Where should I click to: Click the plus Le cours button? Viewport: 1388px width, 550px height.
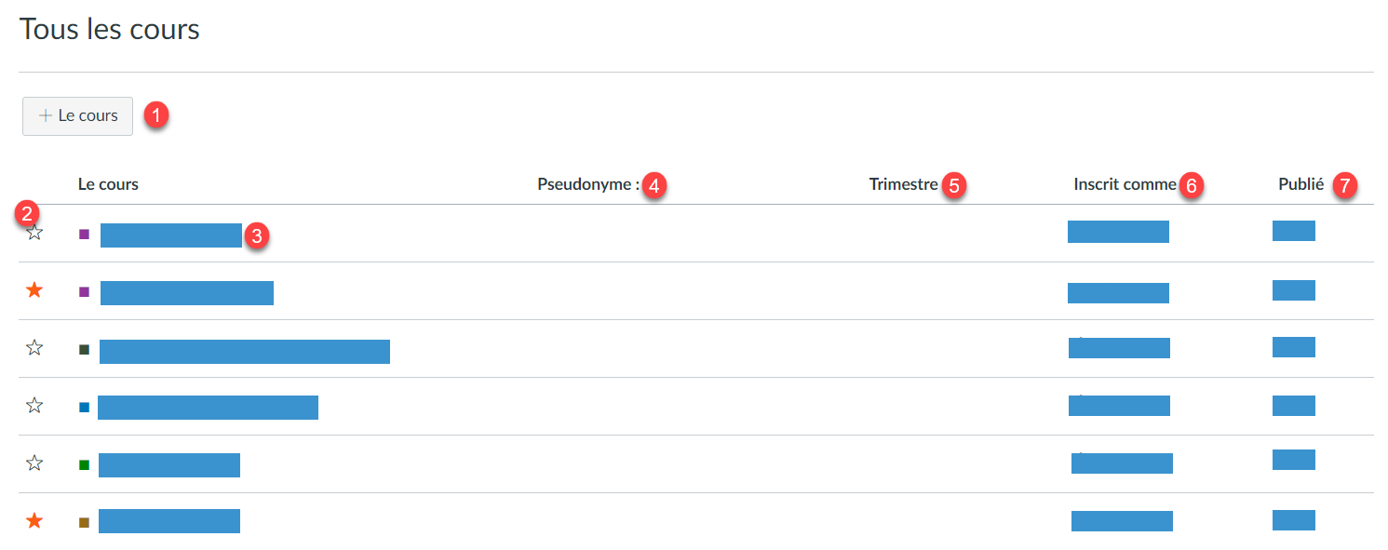coord(77,116)
